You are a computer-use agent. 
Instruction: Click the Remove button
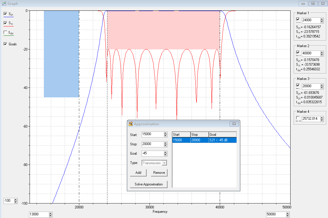159,173
